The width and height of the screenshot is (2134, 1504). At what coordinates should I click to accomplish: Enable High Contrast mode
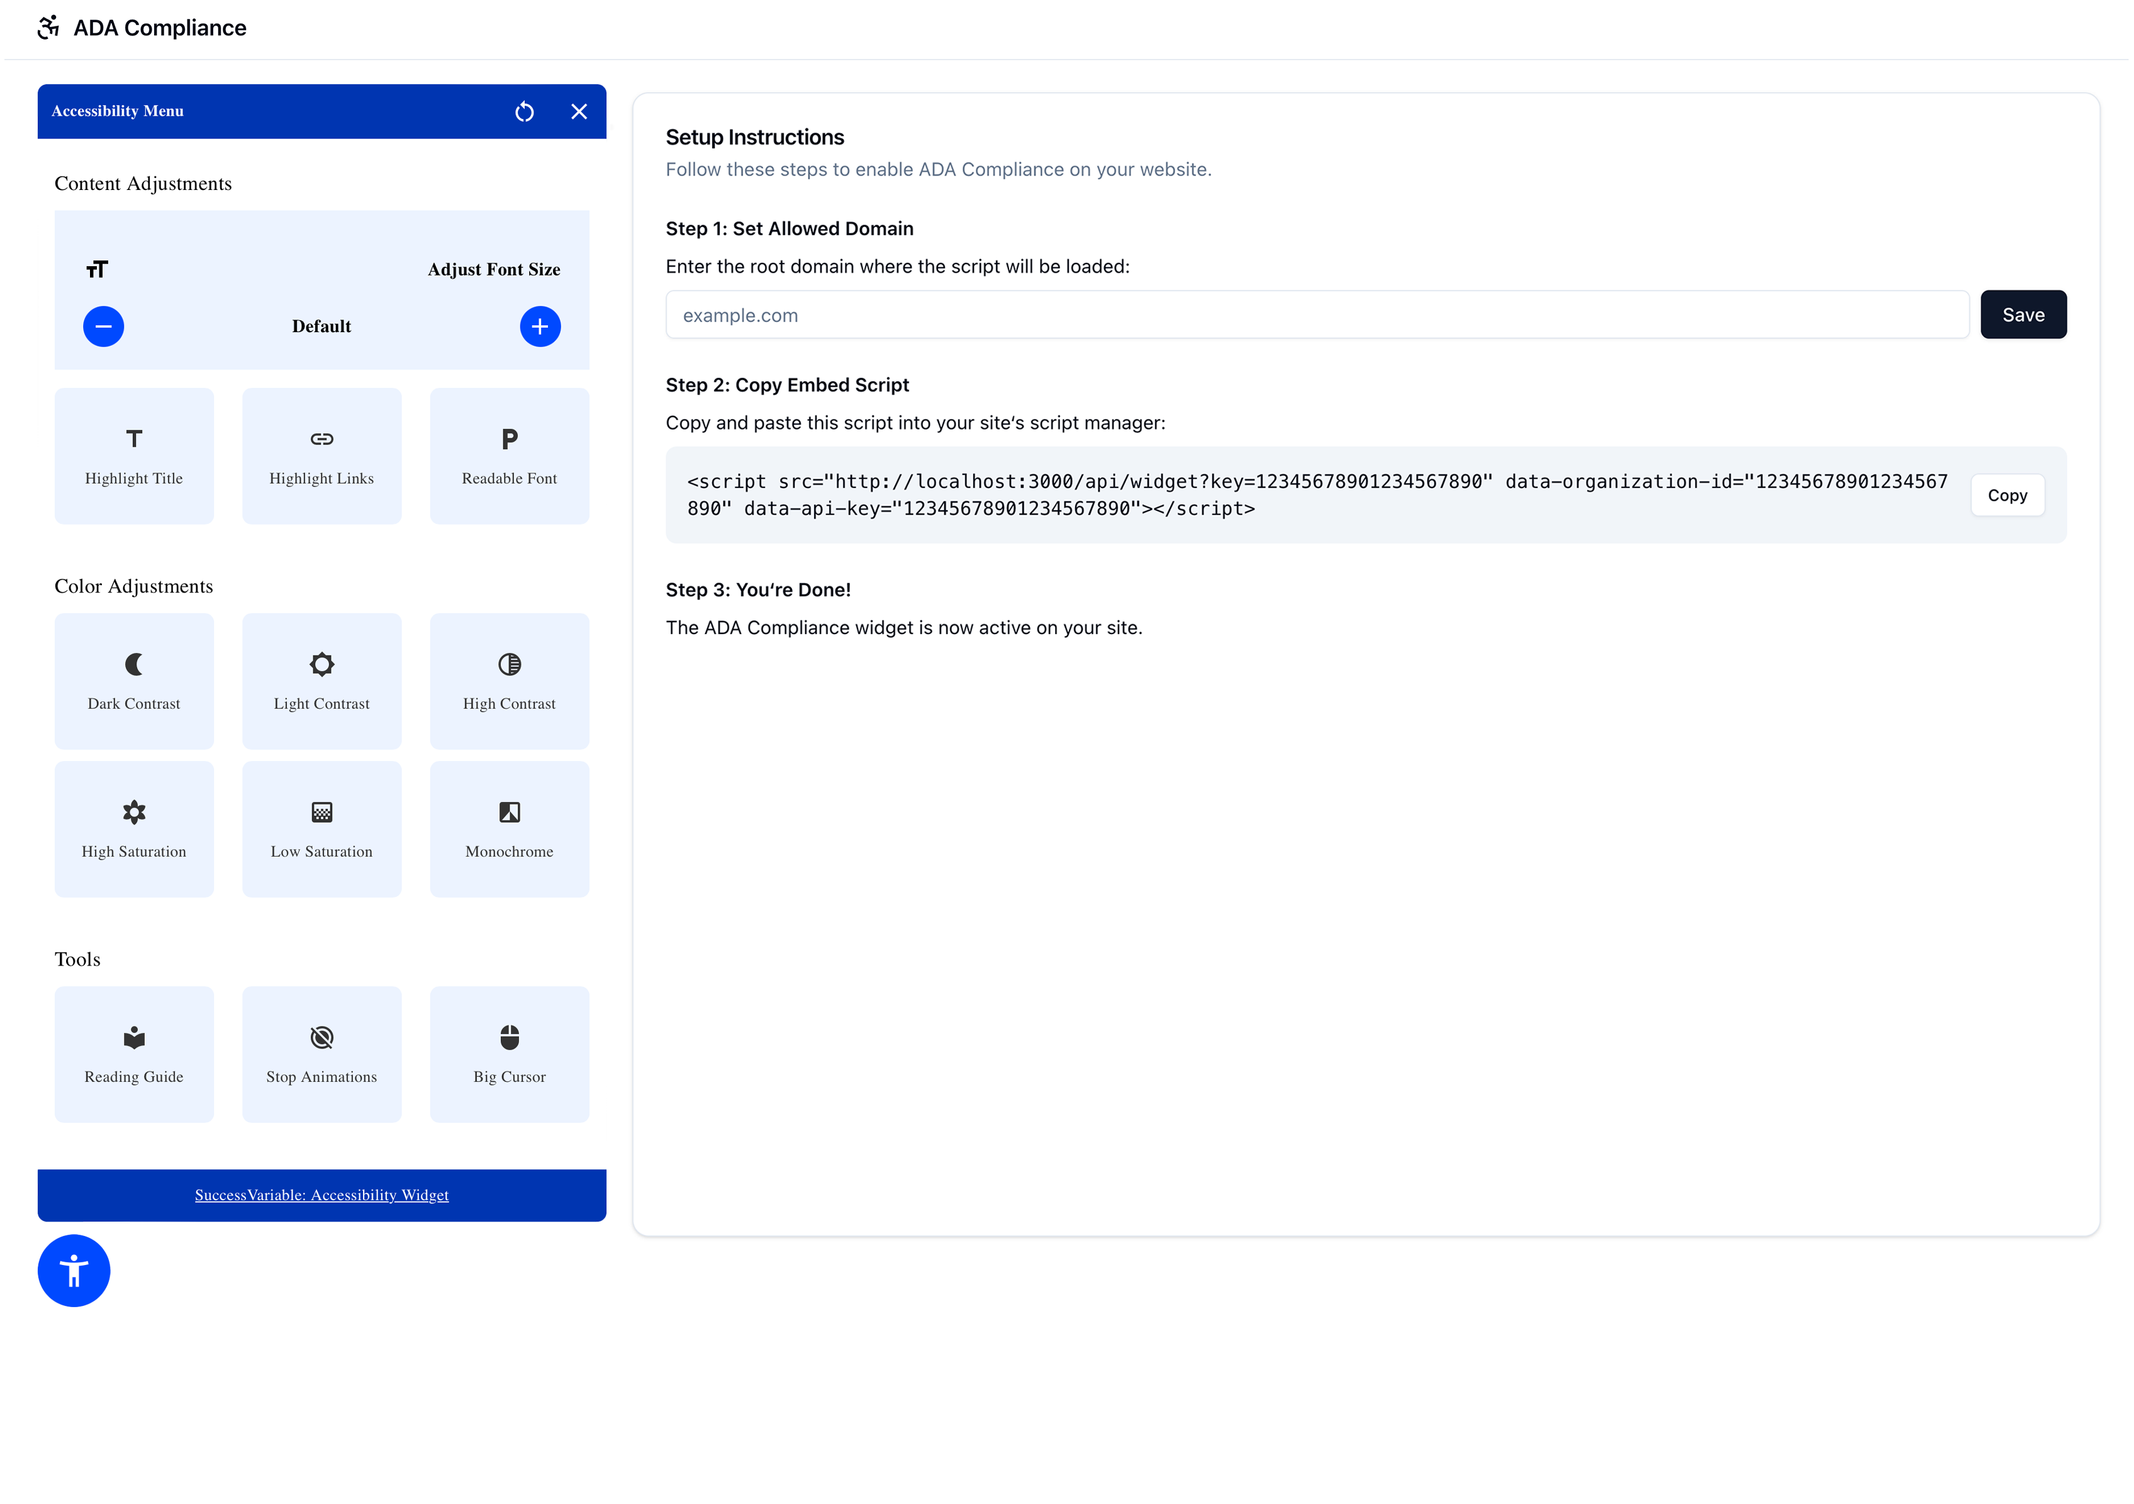click(x=510, y=681)
